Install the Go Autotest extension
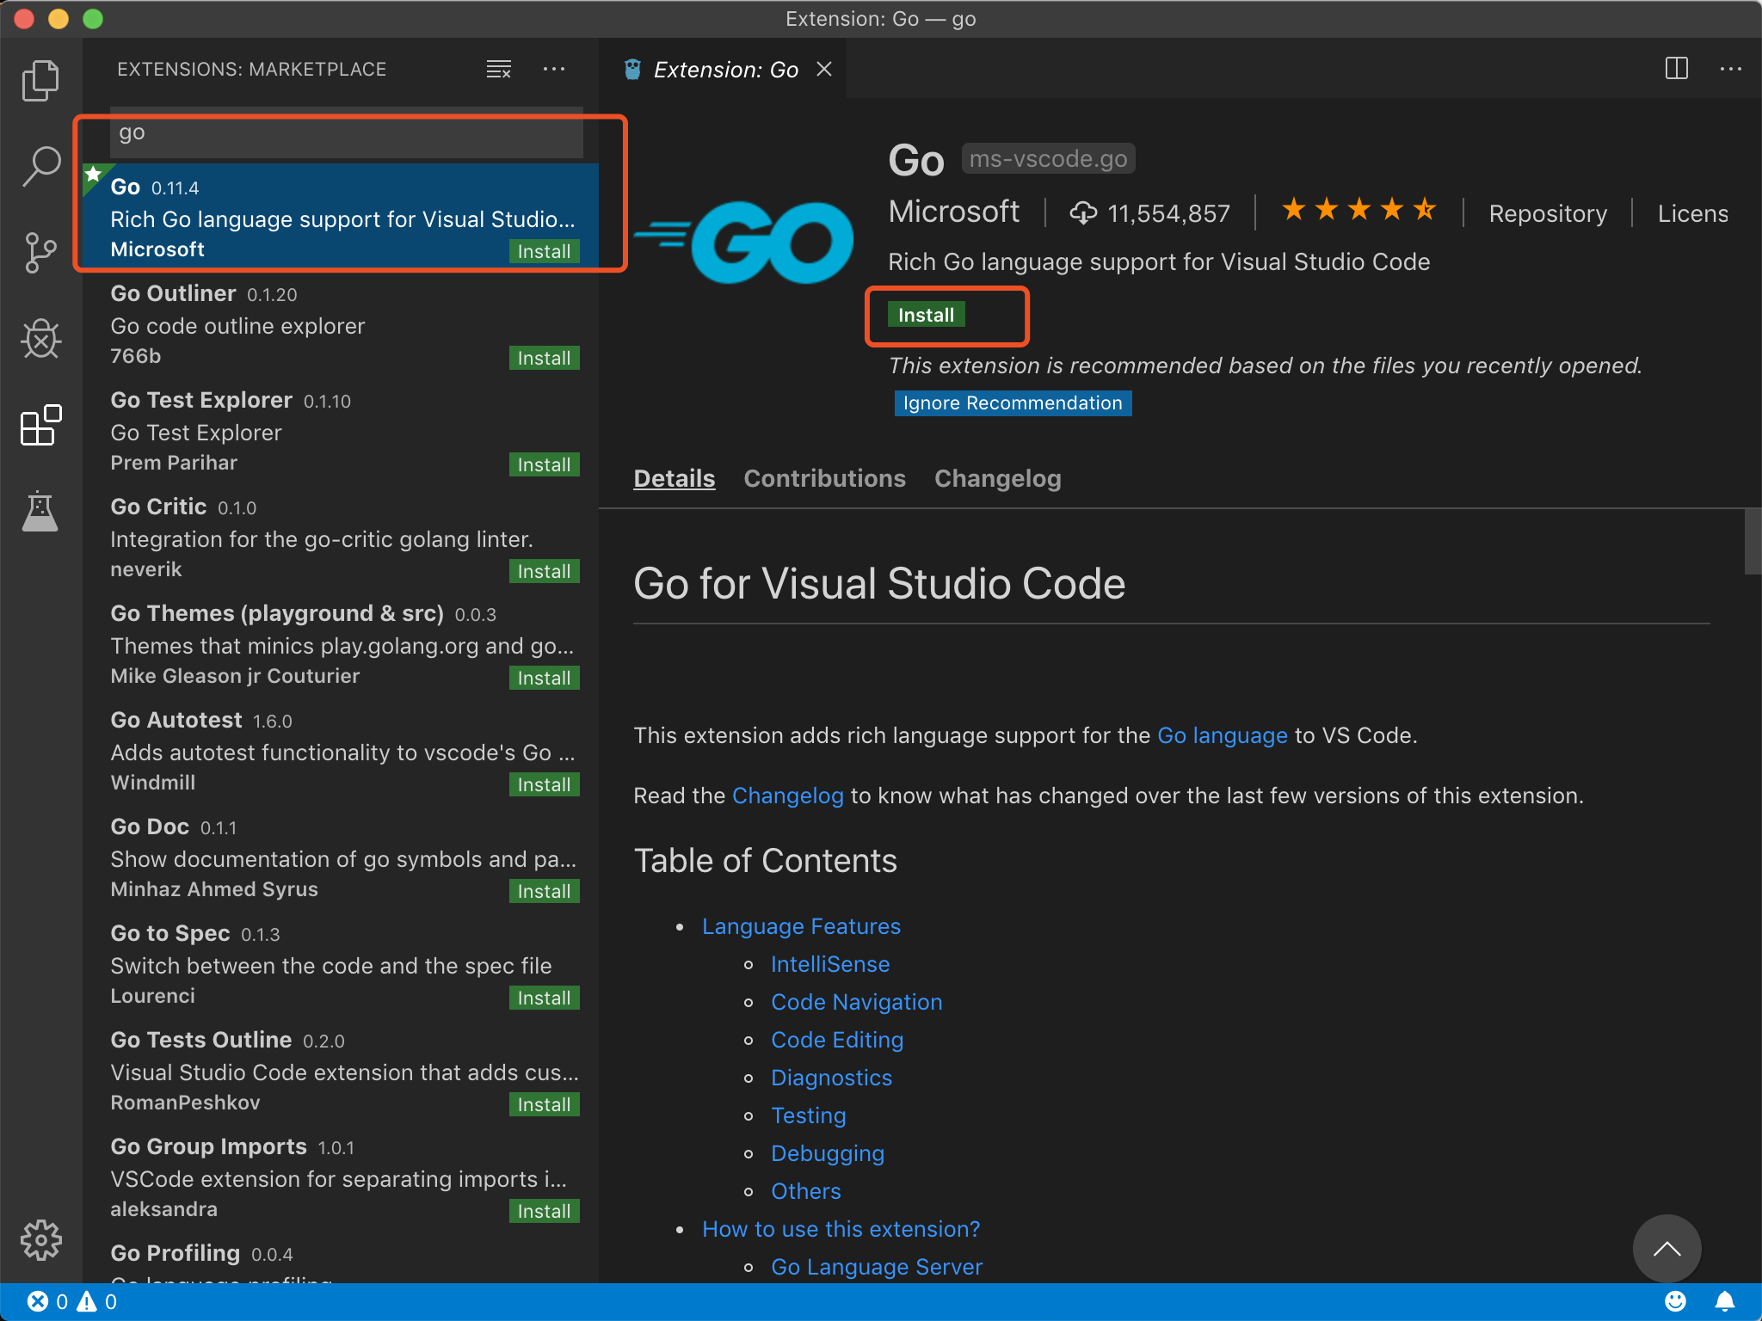This screenshot has height=1321, width=1762. (544, 784)
